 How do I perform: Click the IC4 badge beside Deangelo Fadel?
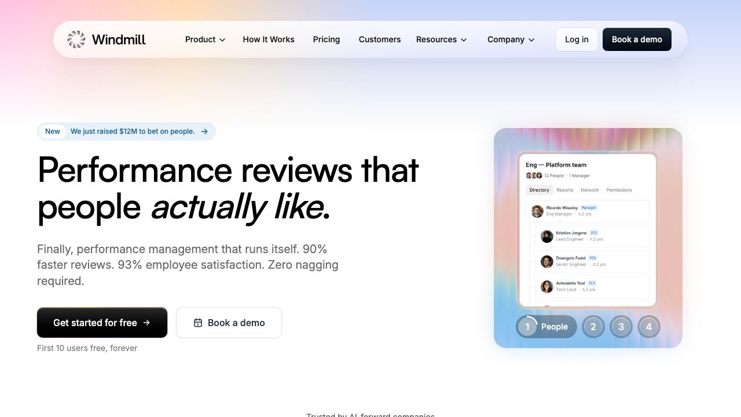592,258
